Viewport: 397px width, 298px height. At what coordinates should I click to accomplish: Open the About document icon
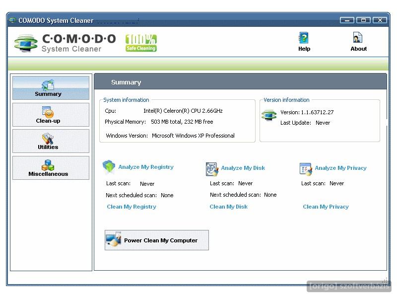pyautogui.click(x=358, y=38)
